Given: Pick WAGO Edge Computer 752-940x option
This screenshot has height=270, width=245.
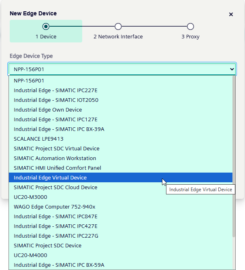Looking at the screenshot, I should [121, 207].
